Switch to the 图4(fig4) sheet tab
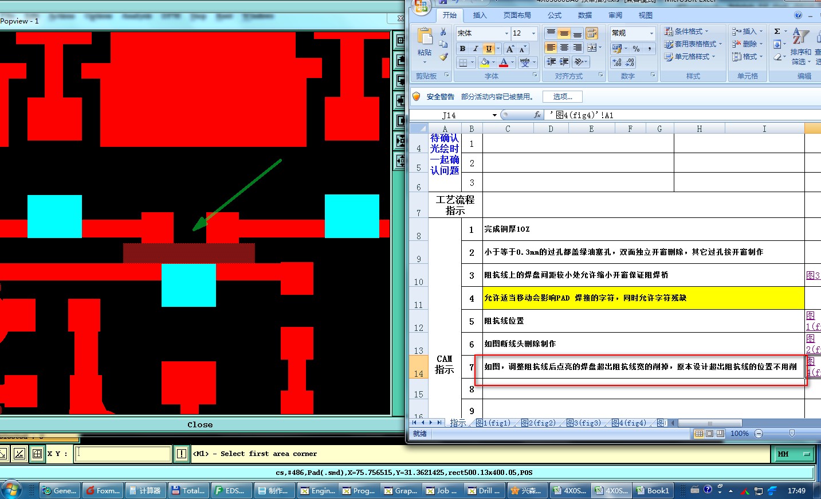The image size is (821, 499). click(x=628, y=423)
